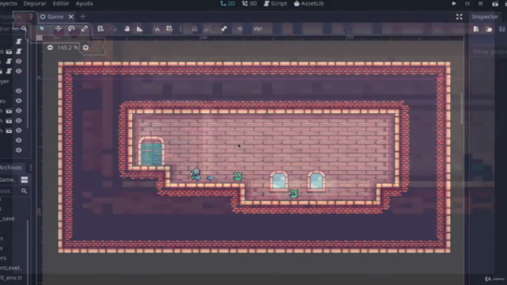Click the group children icon beside the lock
The image size is (507, 285).
pyautogui.click(x=208, y=28)
